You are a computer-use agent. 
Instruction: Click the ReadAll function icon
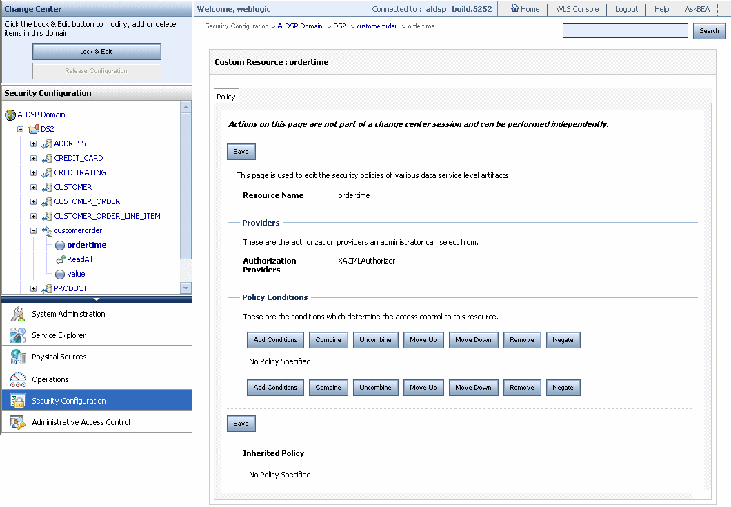click(60, 260)
